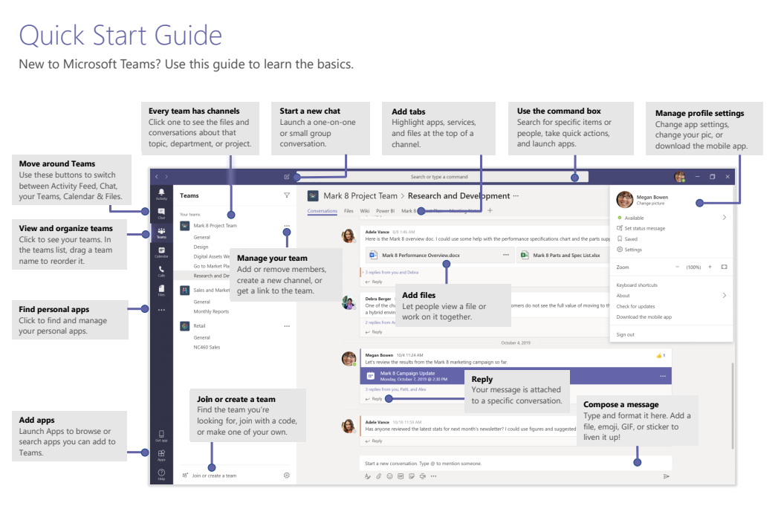
Task: Open the Calendar from the left rail
Action: click(x=161, y=252)
